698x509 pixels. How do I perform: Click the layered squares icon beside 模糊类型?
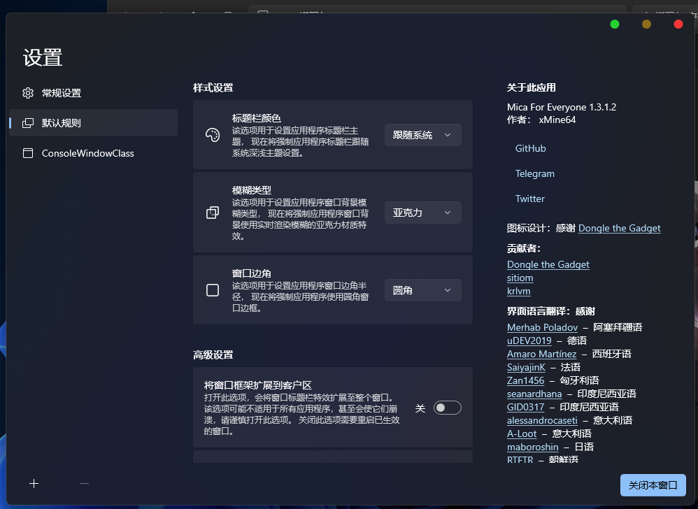213,213
